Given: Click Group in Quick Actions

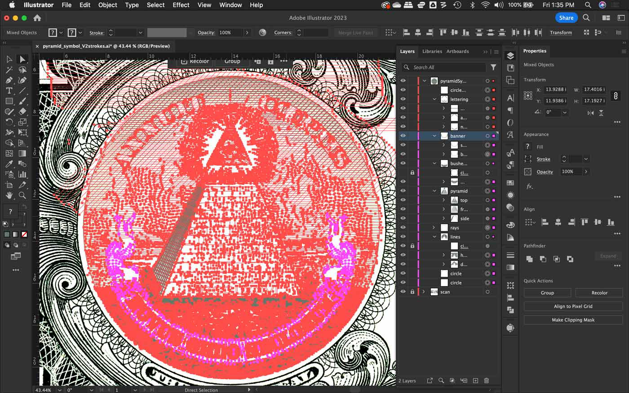Looking at the screenshot, I should (x=547, y=293).
